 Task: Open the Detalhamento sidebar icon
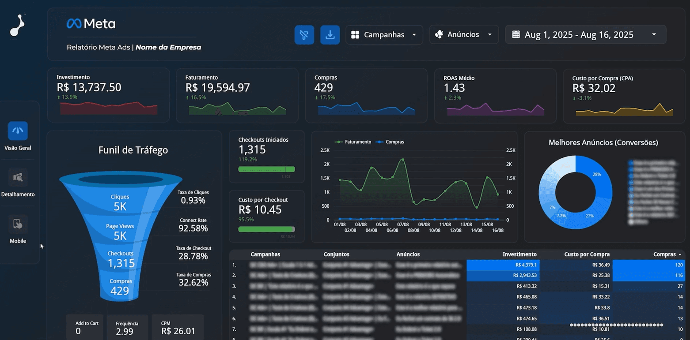(x=18, y=178)
